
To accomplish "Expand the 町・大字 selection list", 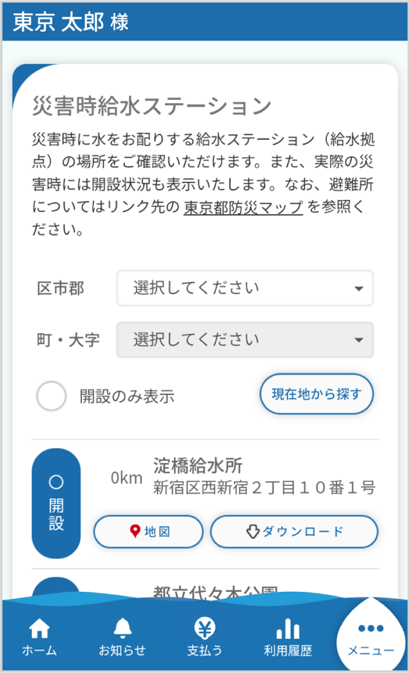I will 245,340.
